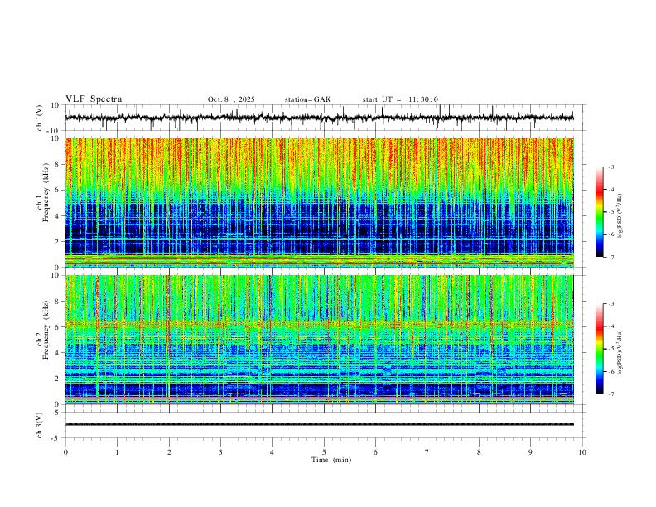
Task: Click the "Time (min)" axis label
Action: (331, 460)
